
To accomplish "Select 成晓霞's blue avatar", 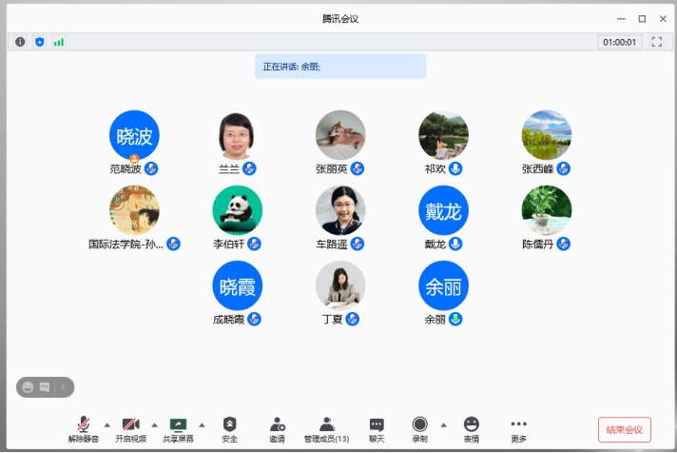I will 237,286.
